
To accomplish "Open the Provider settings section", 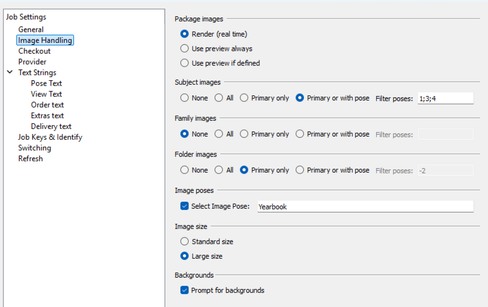I will coord(32,62).
